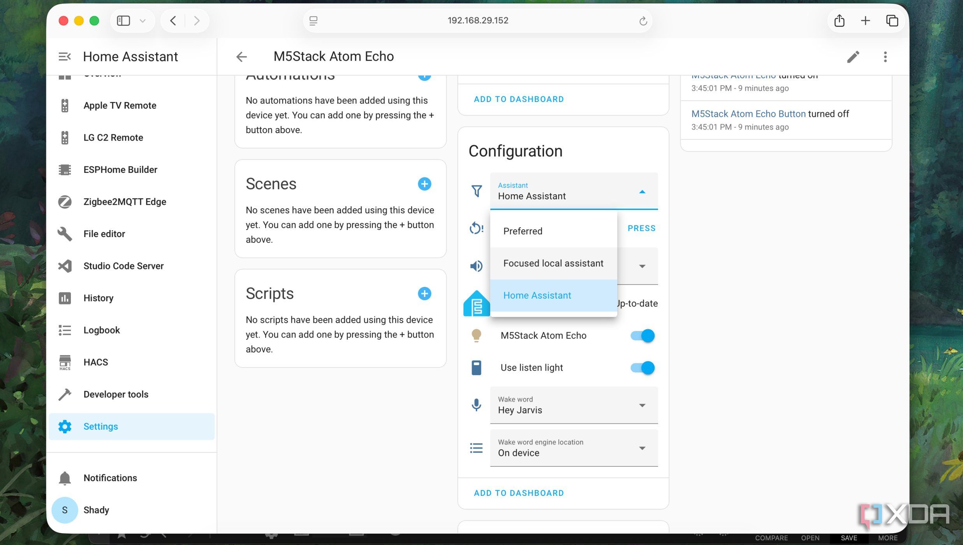Show Safari tab overview

point(892,21)
